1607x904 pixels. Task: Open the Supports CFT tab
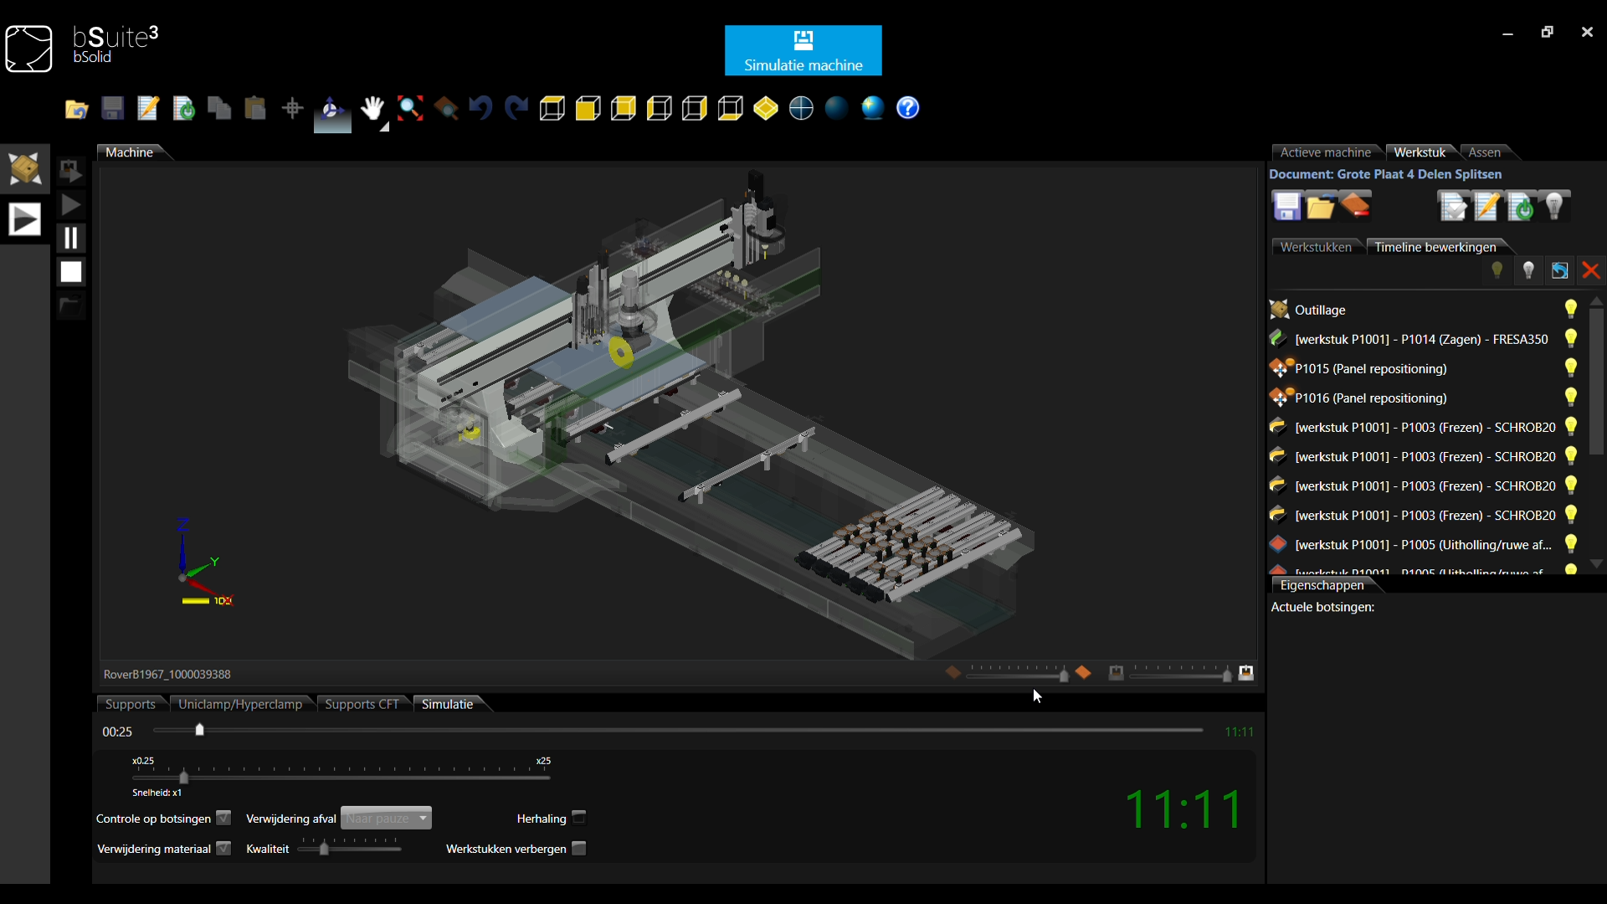362,704
